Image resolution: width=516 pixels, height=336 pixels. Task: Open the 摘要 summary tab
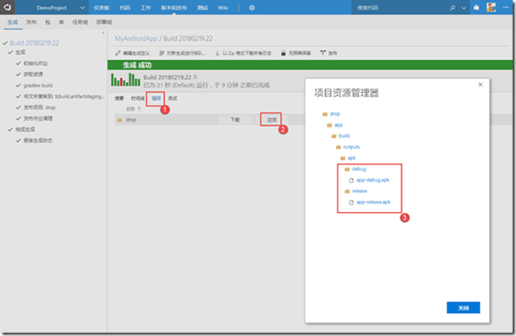[x=119, y=98]
